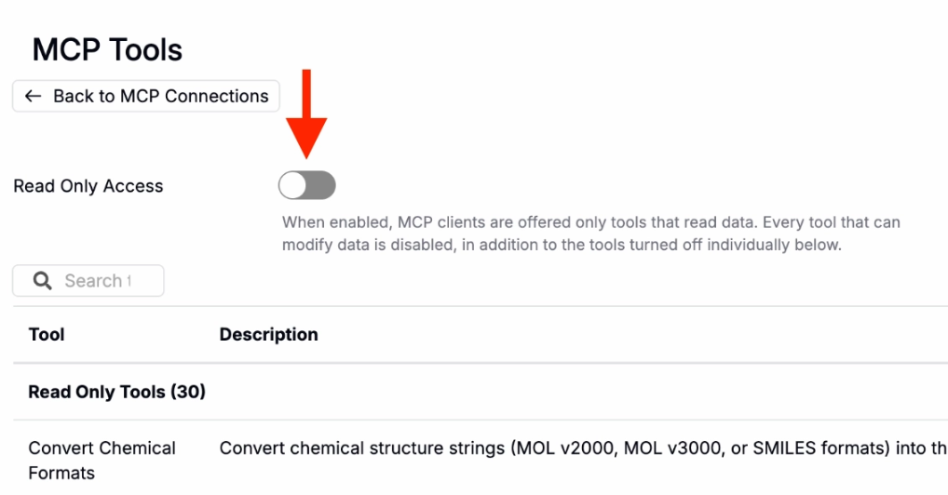Enable the Read Only Access switch
This screenshot has width=948, height=495.
coord(306,185)
